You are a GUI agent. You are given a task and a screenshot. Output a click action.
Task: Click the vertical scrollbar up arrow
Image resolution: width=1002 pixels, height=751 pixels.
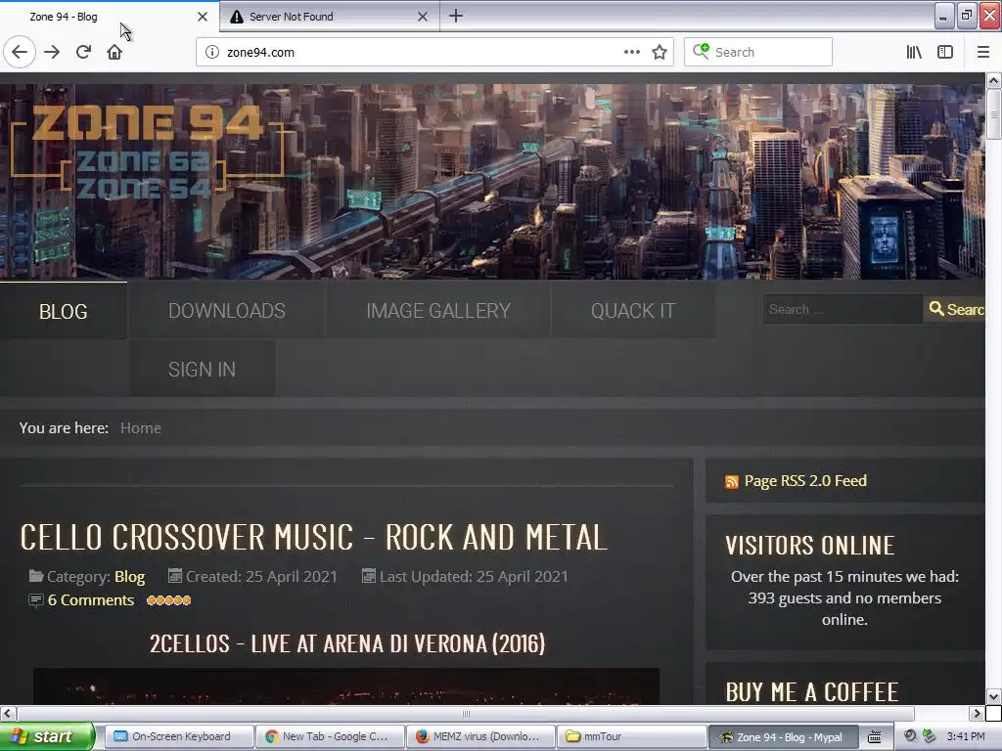tap(993, 80)
